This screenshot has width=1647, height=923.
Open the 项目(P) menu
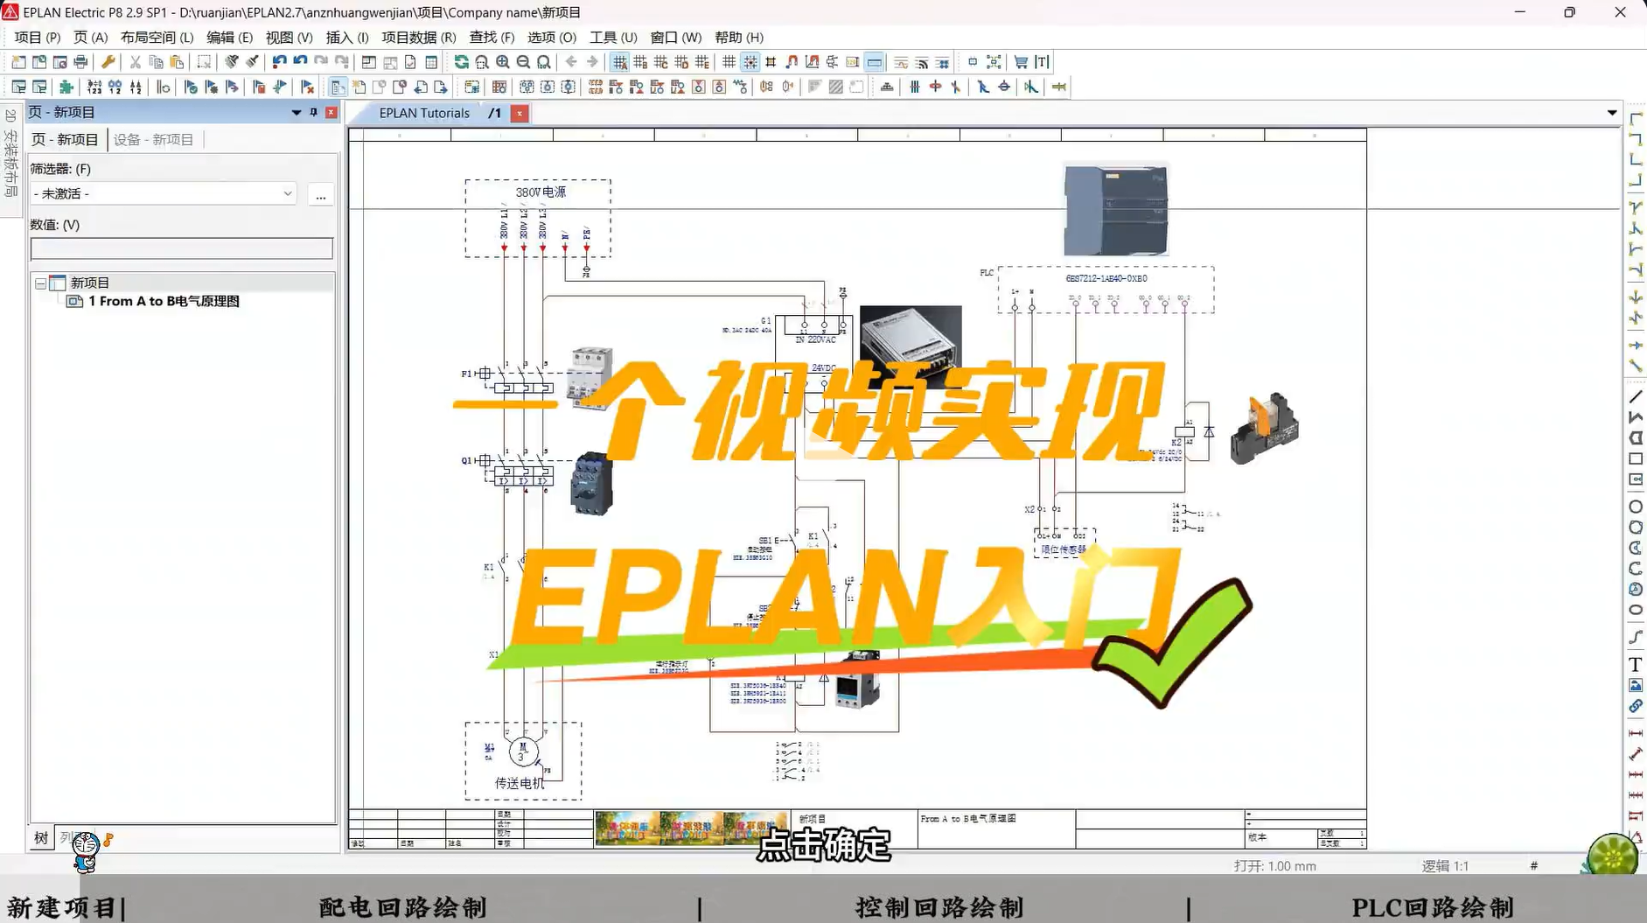coord(38,37)
